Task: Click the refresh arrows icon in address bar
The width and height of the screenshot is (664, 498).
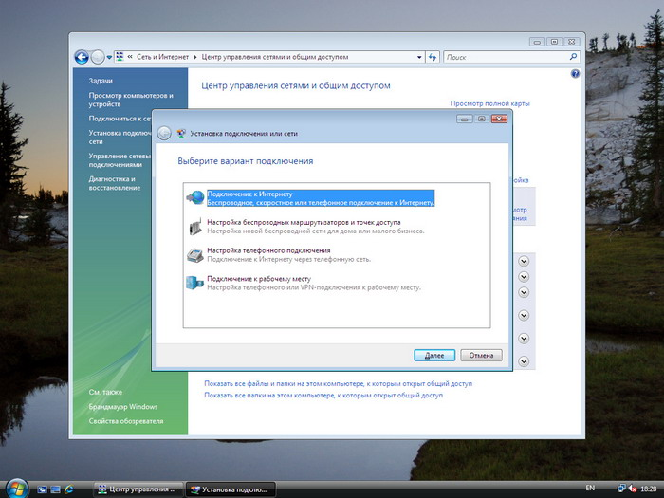Action: 433,57
